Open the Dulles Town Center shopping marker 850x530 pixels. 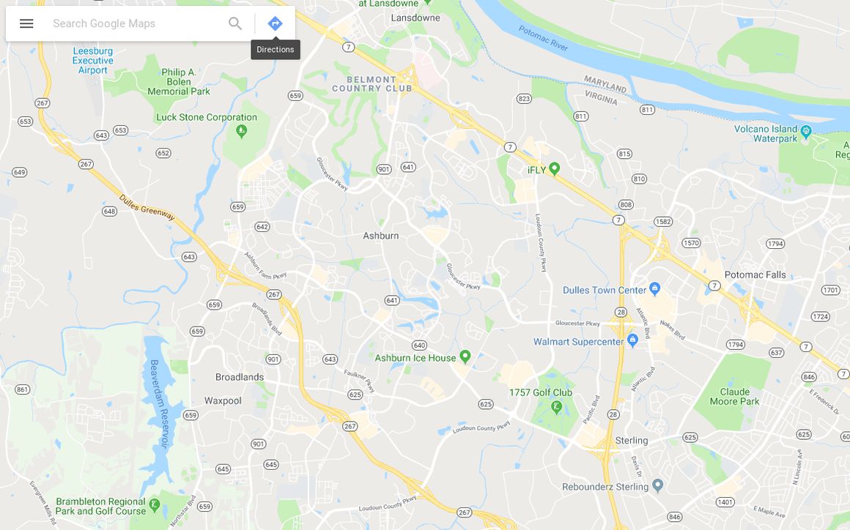coord(654,288)
